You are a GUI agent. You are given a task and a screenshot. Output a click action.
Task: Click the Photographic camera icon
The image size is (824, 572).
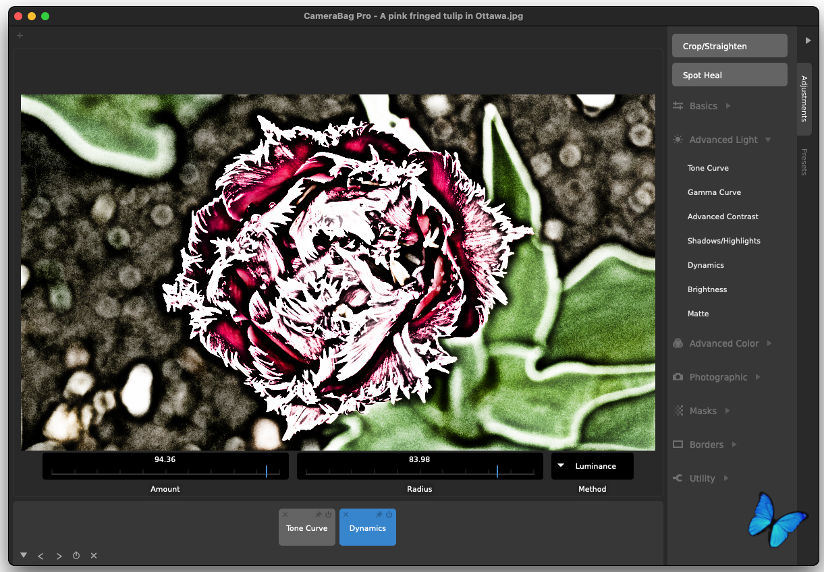(x=678, y=377)
